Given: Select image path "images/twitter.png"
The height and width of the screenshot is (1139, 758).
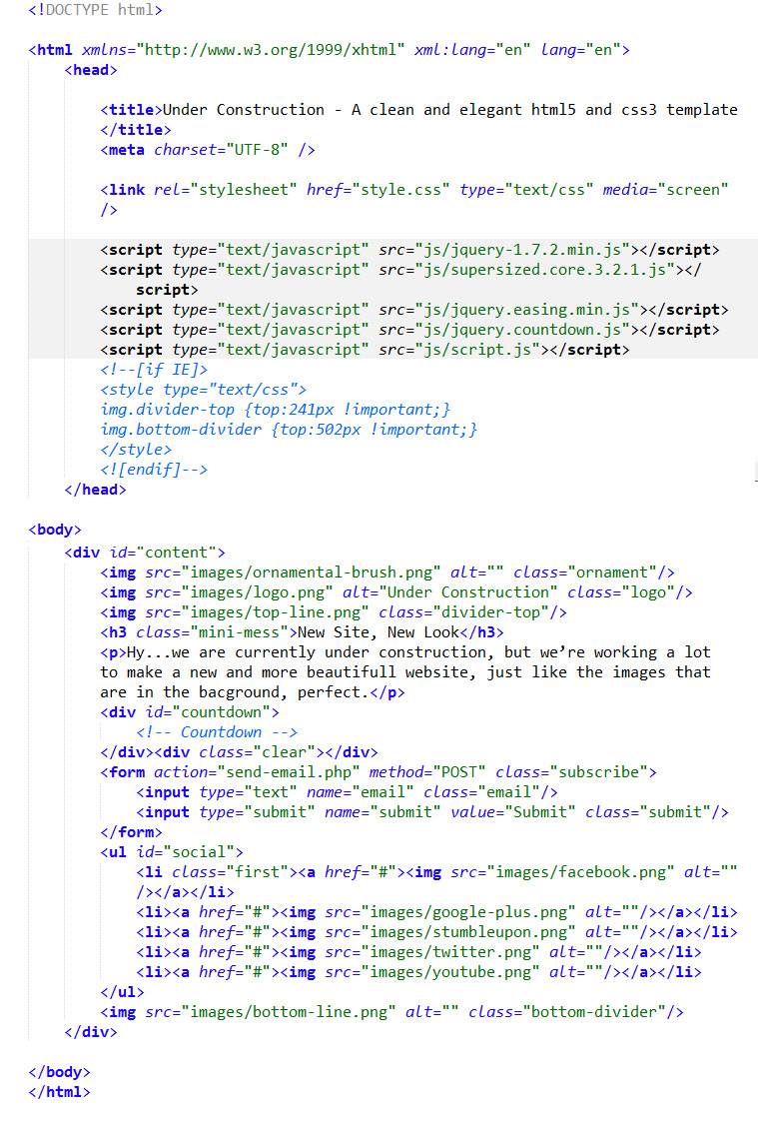Looking at the screenshot, I should tap(450, 952).
